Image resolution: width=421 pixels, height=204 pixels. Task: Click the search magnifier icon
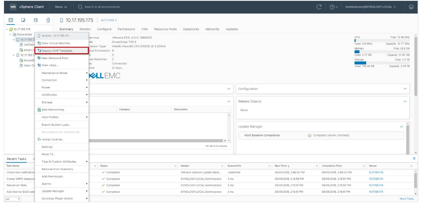click(x=80, y=7)
